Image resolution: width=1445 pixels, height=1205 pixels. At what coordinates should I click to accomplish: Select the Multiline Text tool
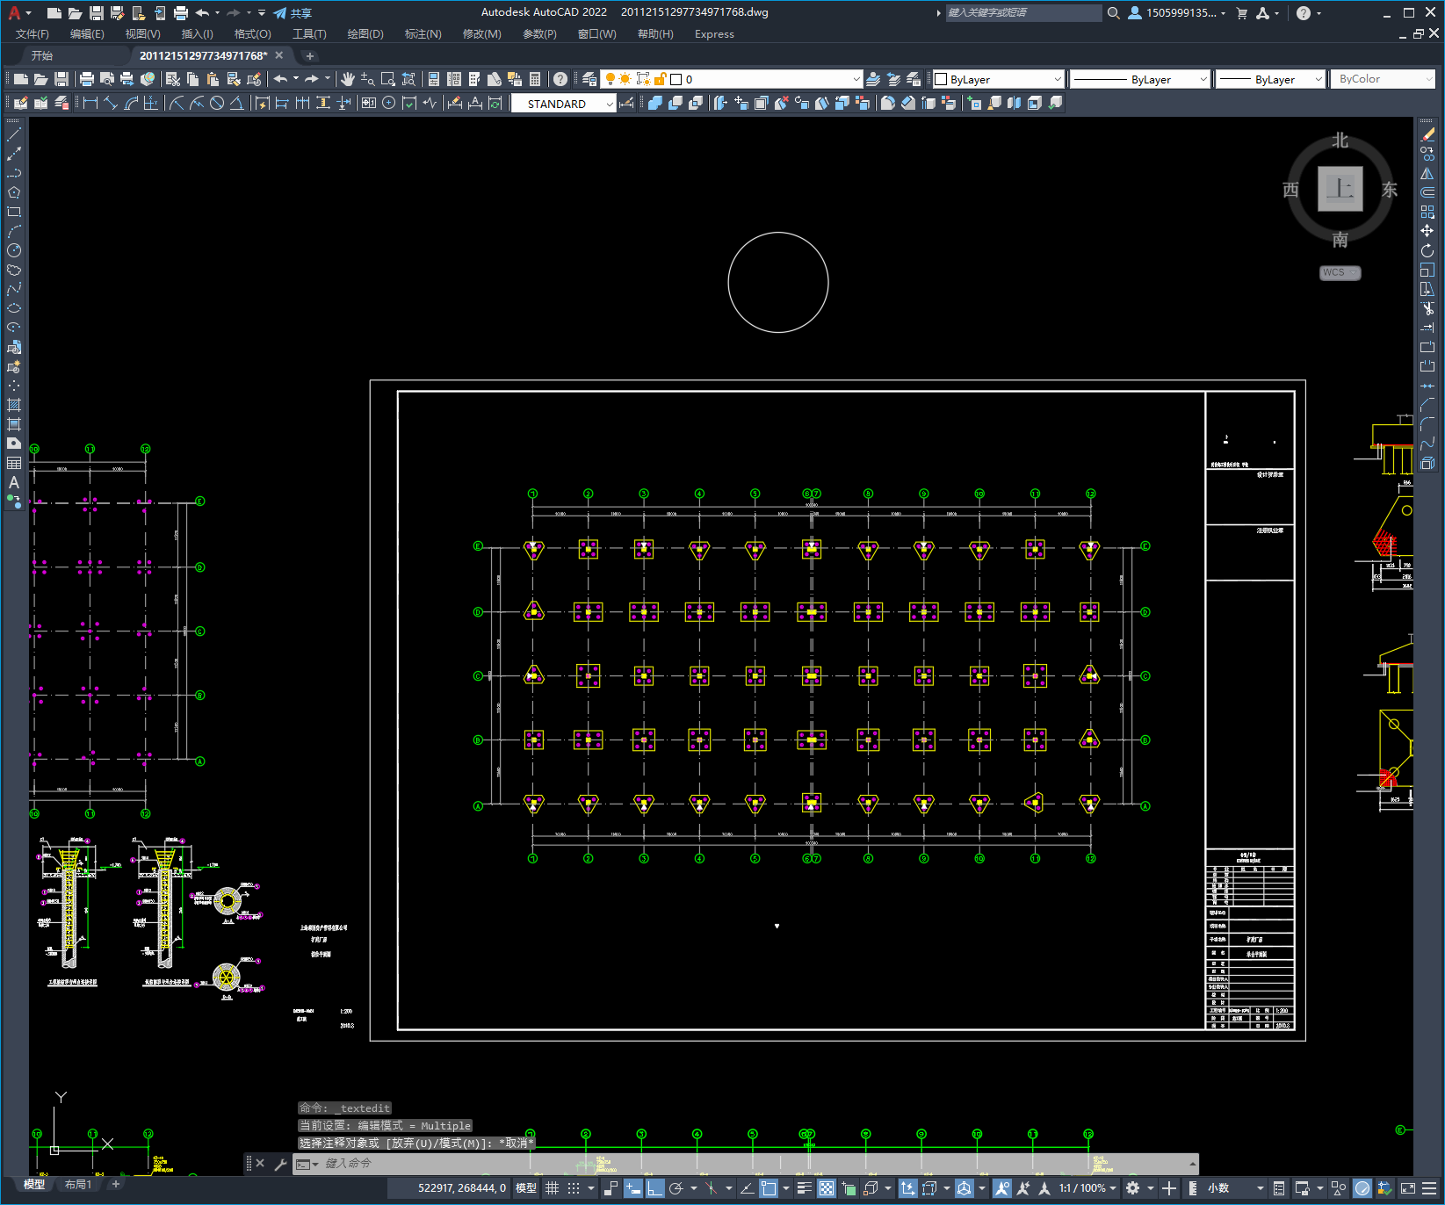[x=14, y=482]
